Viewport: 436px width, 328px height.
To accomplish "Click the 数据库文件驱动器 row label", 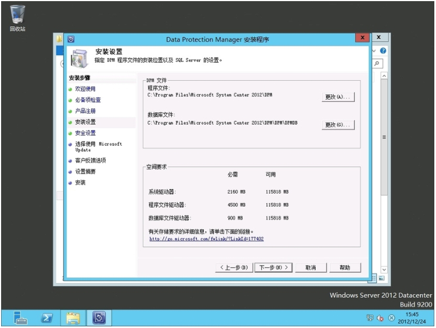I will pos(169,218).
